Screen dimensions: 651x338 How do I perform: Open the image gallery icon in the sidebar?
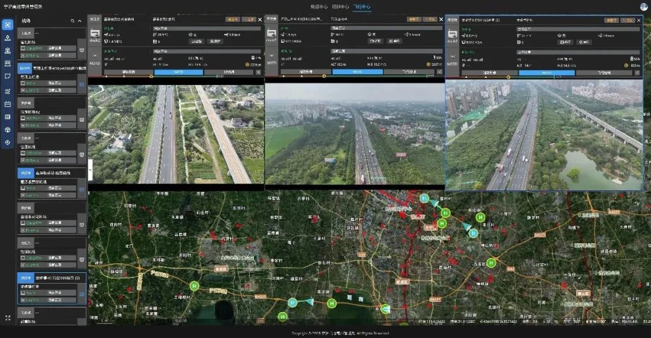coord(7,117)
